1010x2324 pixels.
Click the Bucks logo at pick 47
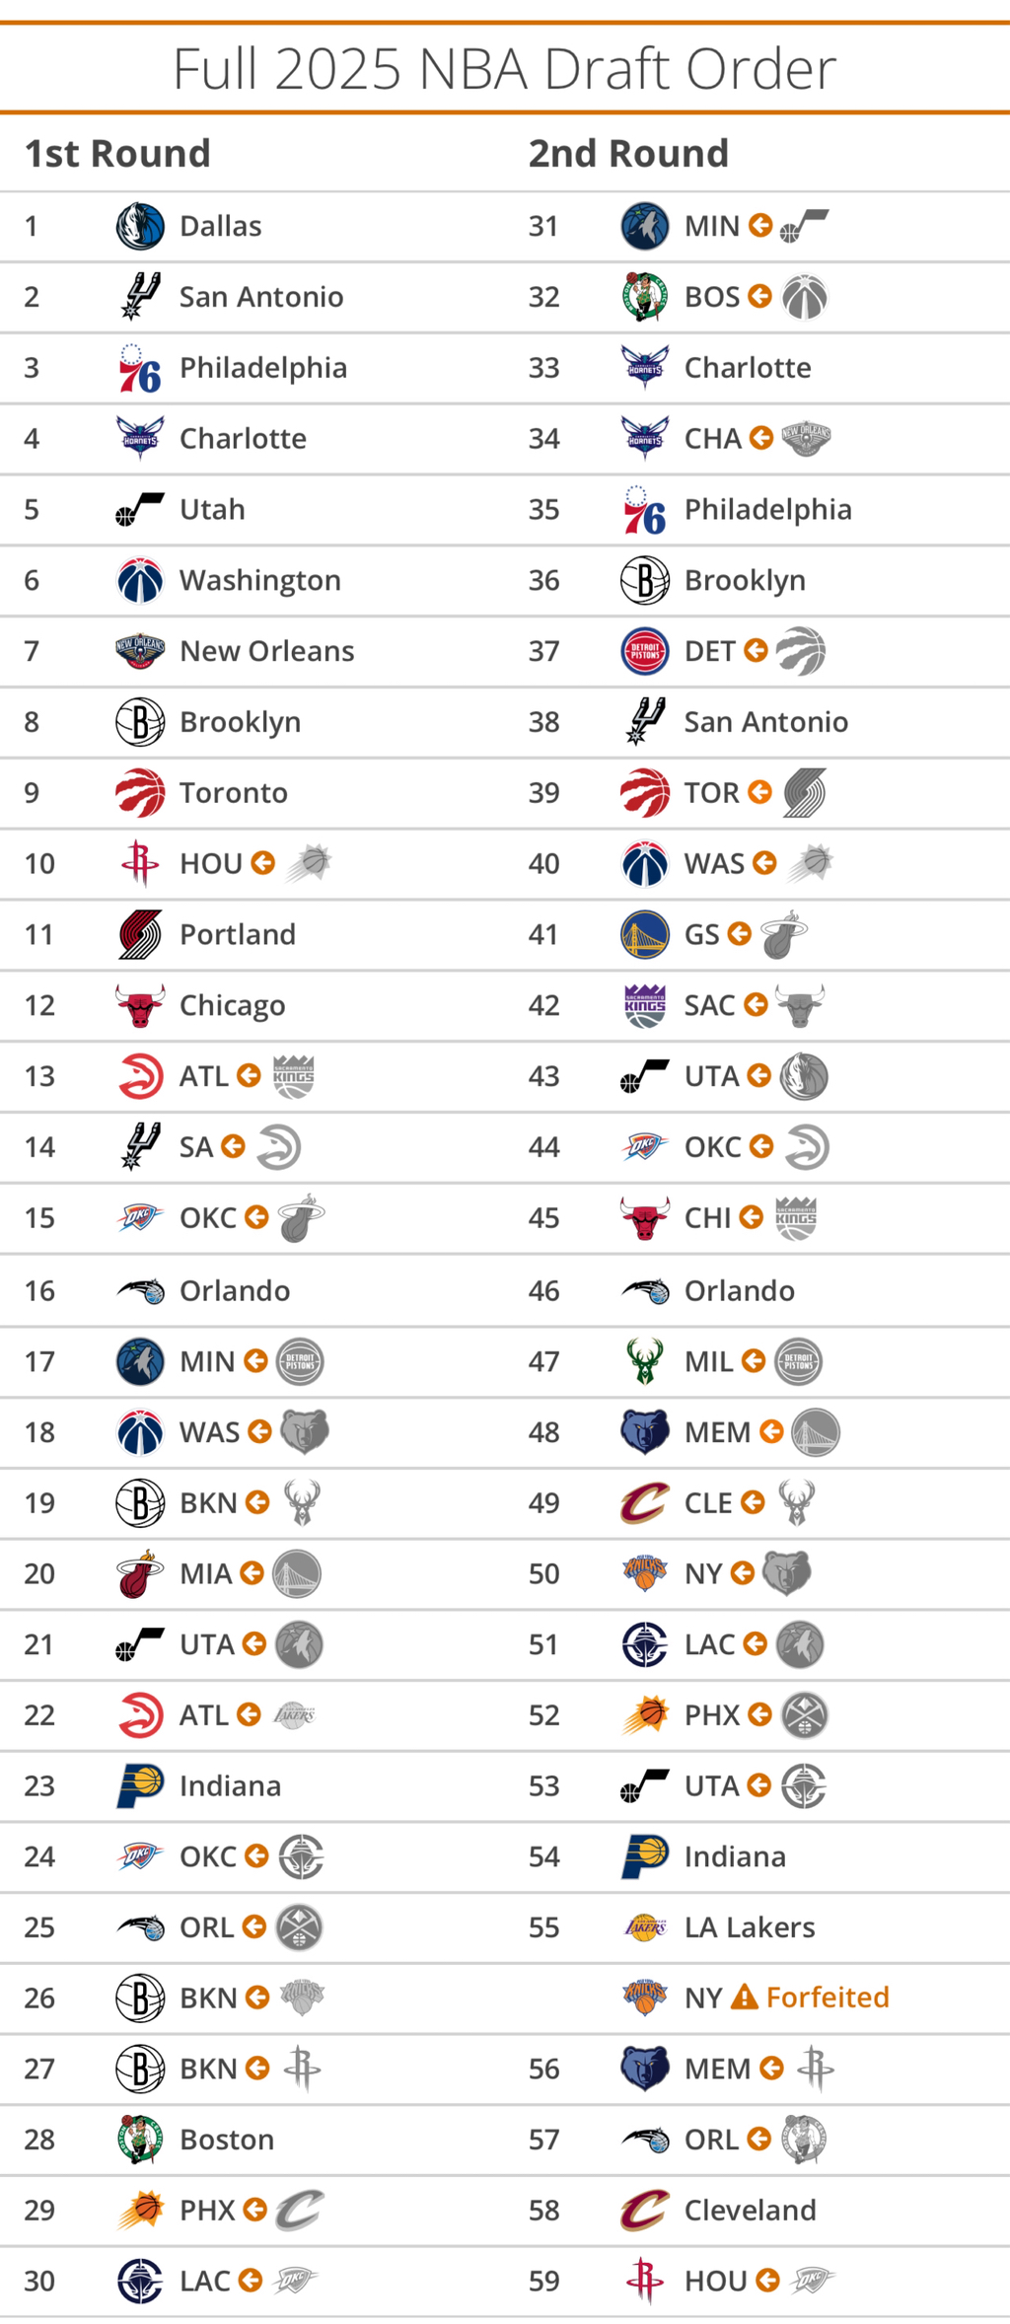(644, 1361)
